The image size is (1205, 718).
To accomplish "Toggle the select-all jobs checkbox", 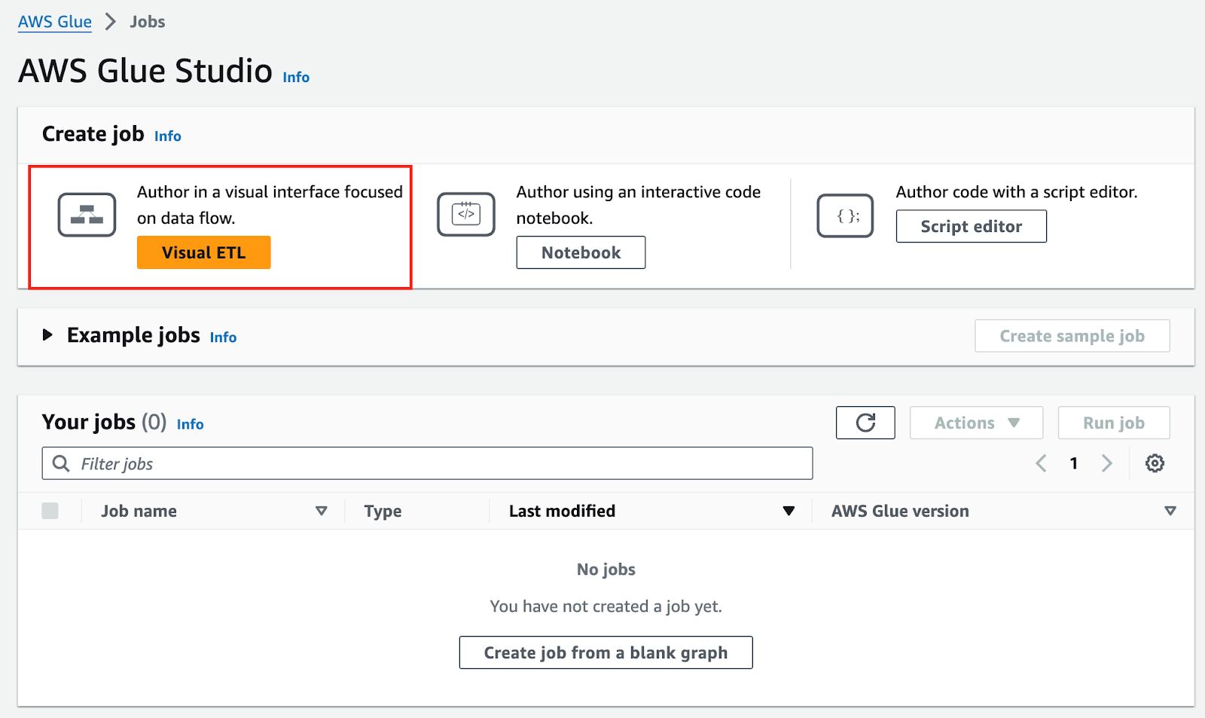I will coord(50,511).
